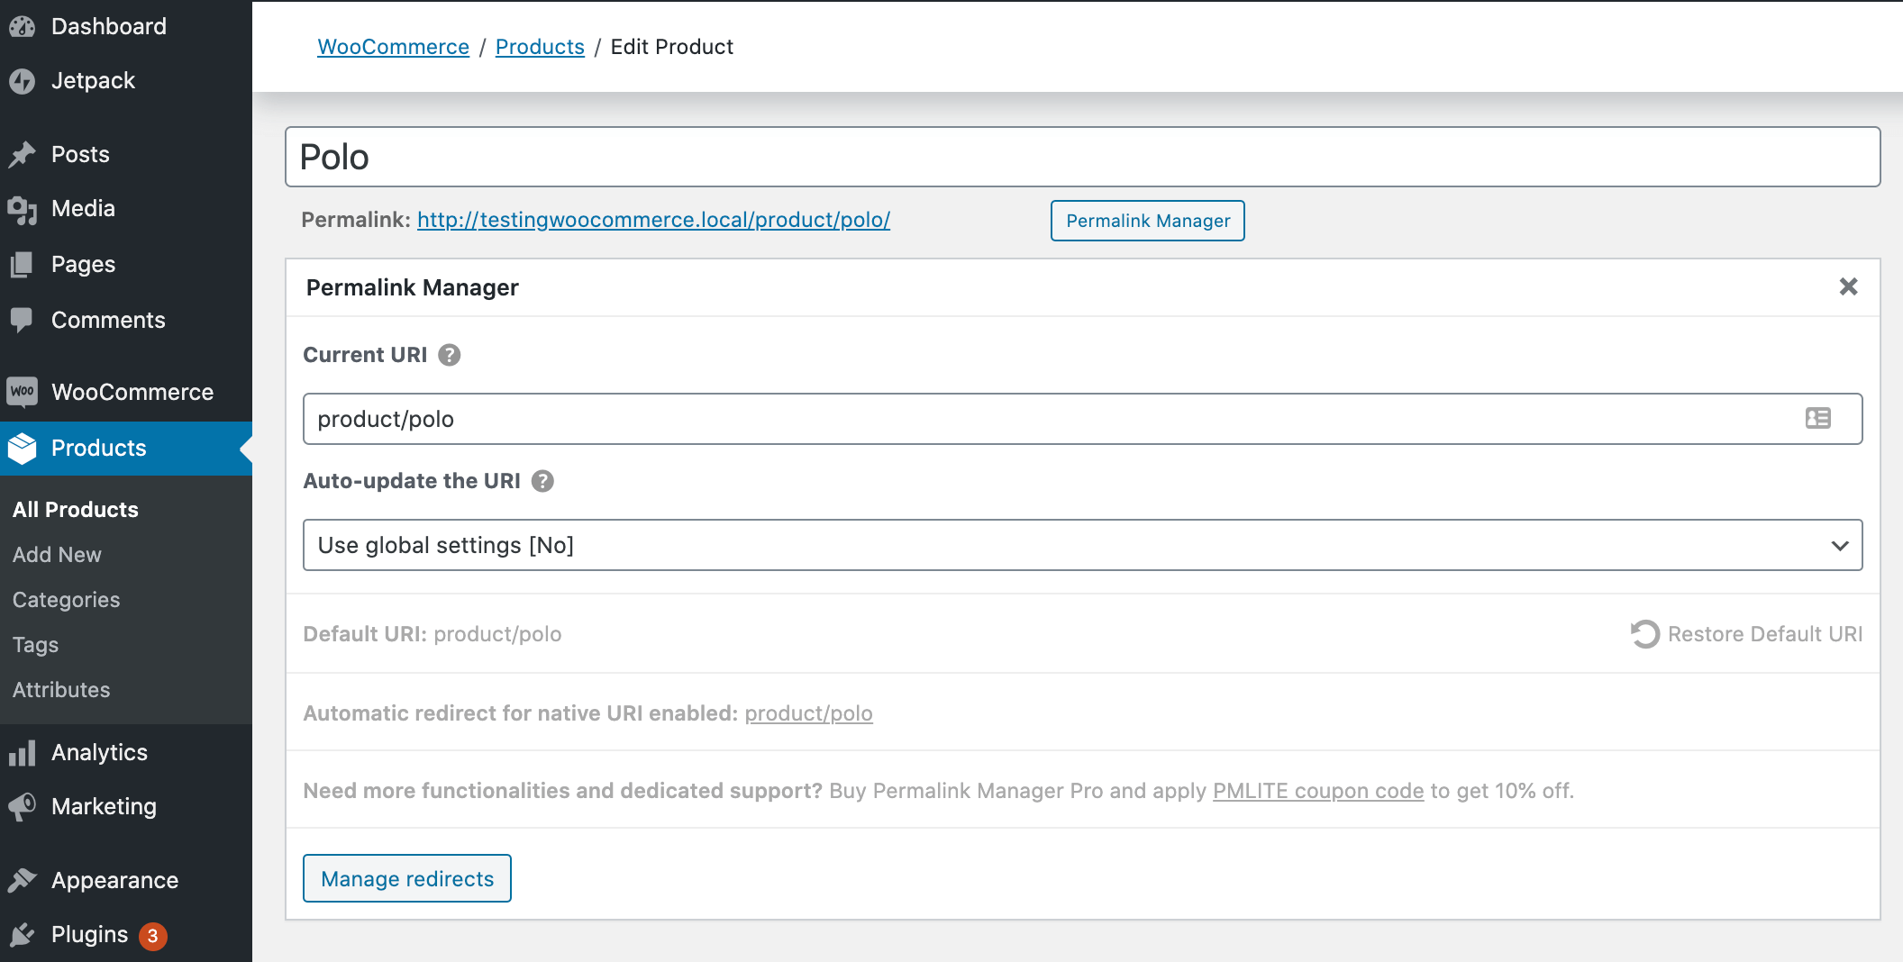Click the Appearance paintbrush icon

tap(23, 880)
